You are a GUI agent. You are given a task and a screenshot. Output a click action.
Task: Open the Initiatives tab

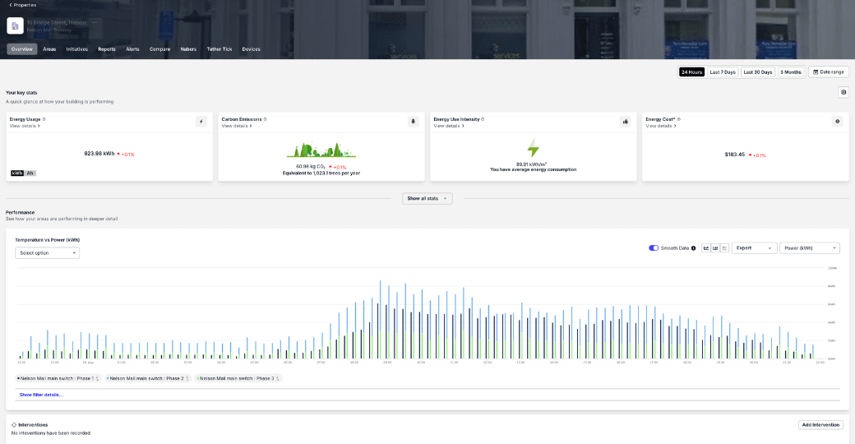(76, 49)
